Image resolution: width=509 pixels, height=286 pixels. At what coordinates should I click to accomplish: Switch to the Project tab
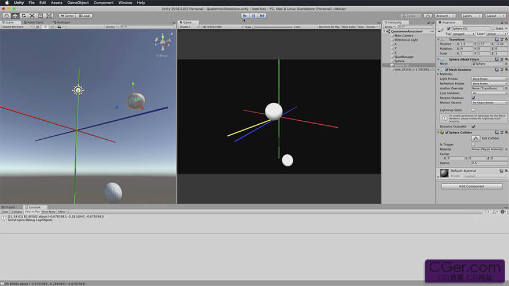coord(10,207)
